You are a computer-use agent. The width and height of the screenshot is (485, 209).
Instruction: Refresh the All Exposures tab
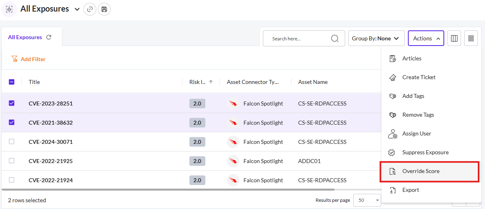click(x=49, y=37)
